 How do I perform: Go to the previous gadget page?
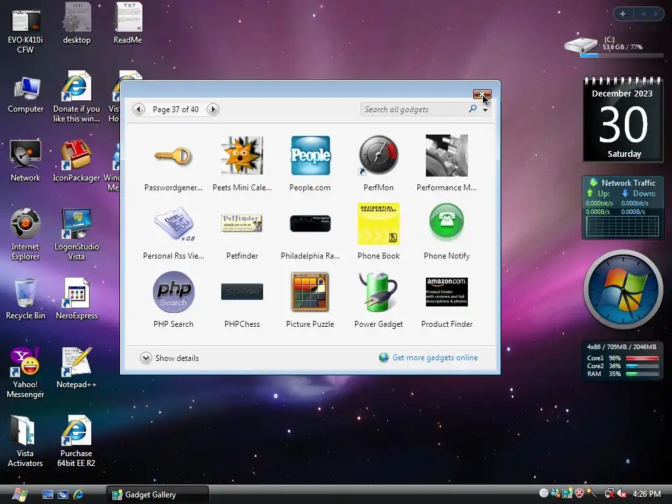138,110
